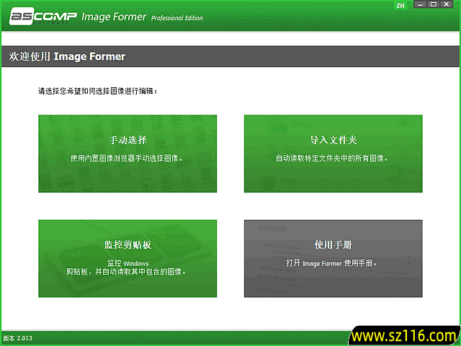Close the Image Former window
461x346 pixels.
447,4
